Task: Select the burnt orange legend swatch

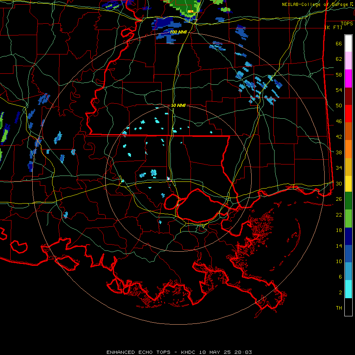Action: click(348, 131)
